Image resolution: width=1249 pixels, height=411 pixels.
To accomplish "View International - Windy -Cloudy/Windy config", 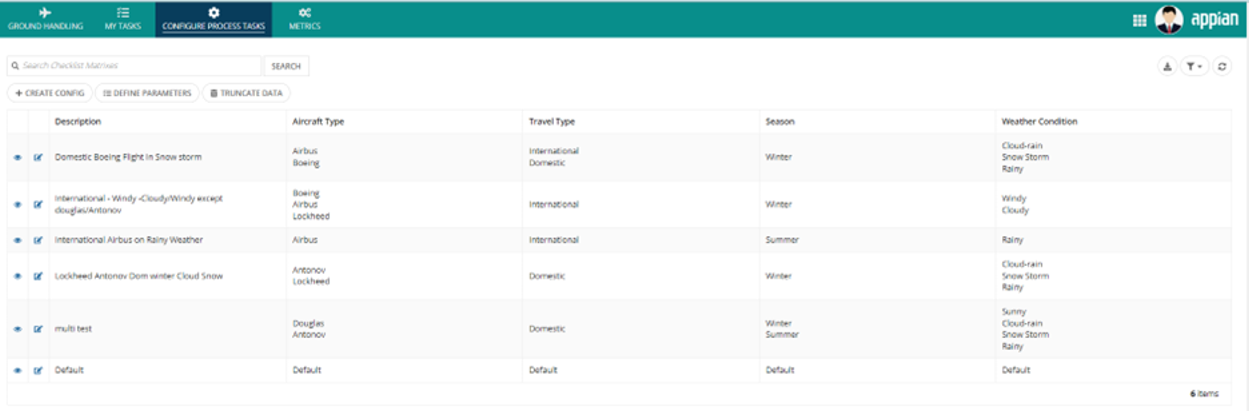I will tap(18, 205).
